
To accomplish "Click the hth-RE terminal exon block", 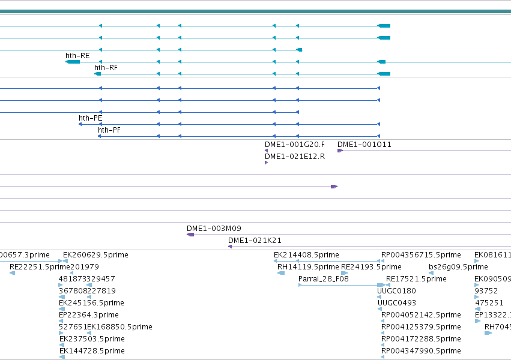I will pyautogui.click(x=73, y=62).
